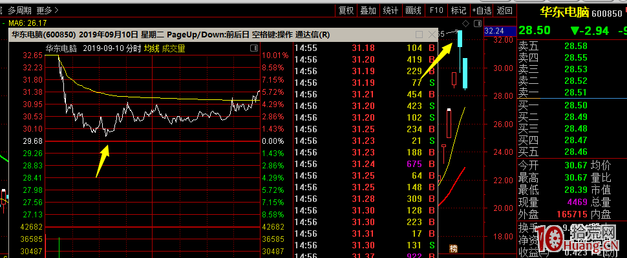The height and width of the screenshot is (258, 627).
Task: Toggle the 成交量 label in the intraday chart
Action: click(173, 48)
